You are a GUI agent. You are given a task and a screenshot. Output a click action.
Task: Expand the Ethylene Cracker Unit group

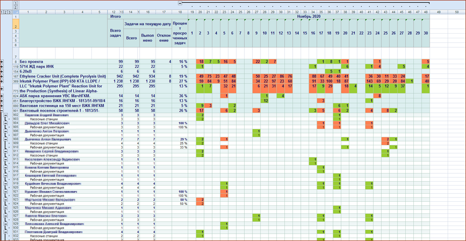2,76
